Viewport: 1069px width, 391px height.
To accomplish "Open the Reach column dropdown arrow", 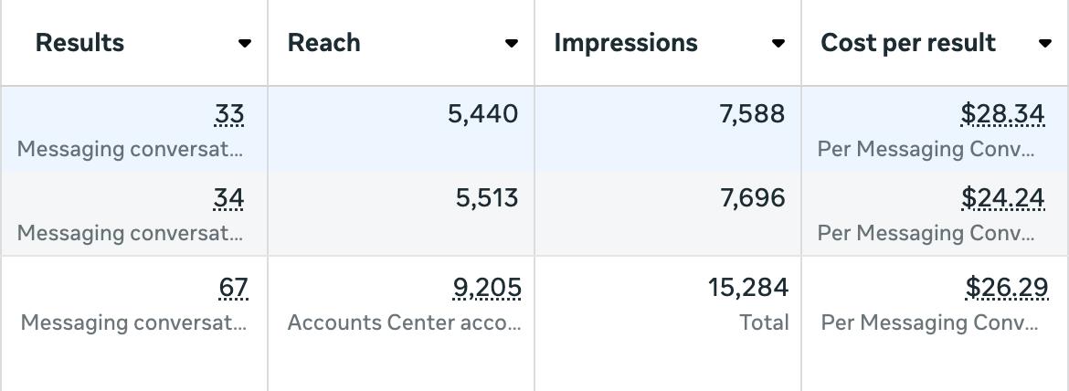I will pyautogui.click(x=512, y=43).
